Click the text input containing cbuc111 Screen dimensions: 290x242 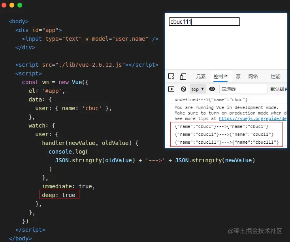[x=204, y=22]
